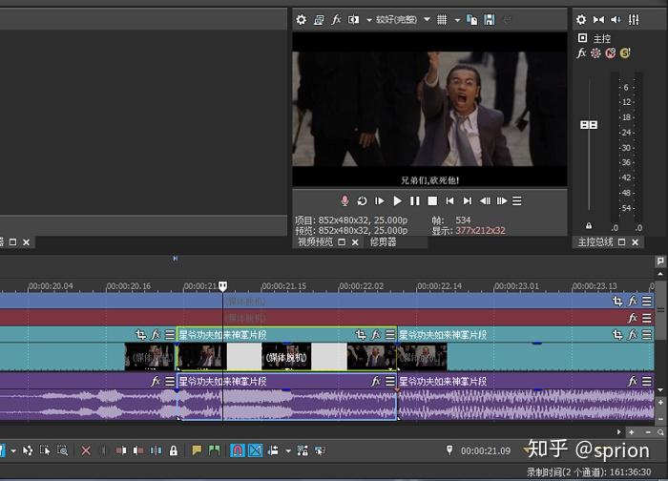Select the envelope edit tool
The image size is (668, 481).
click(x=28, y=450)
